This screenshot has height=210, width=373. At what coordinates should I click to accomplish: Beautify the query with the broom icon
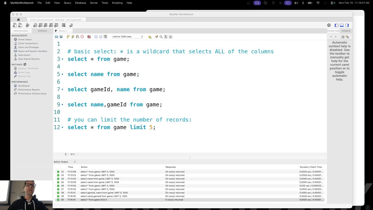point(156,37)
